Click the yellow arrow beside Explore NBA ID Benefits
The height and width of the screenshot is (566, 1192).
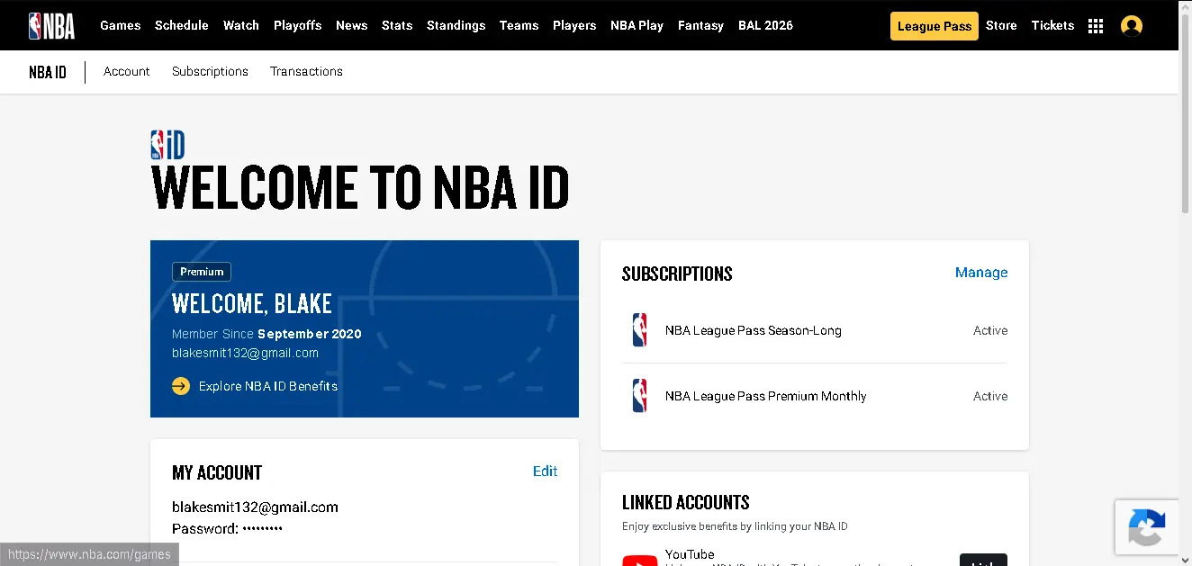pyautogui.click(x=181, y=386)
